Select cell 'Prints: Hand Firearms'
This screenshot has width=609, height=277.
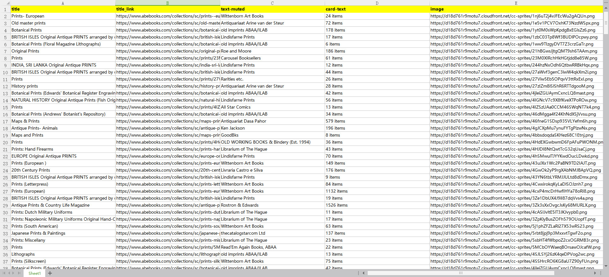pos(63,149)
